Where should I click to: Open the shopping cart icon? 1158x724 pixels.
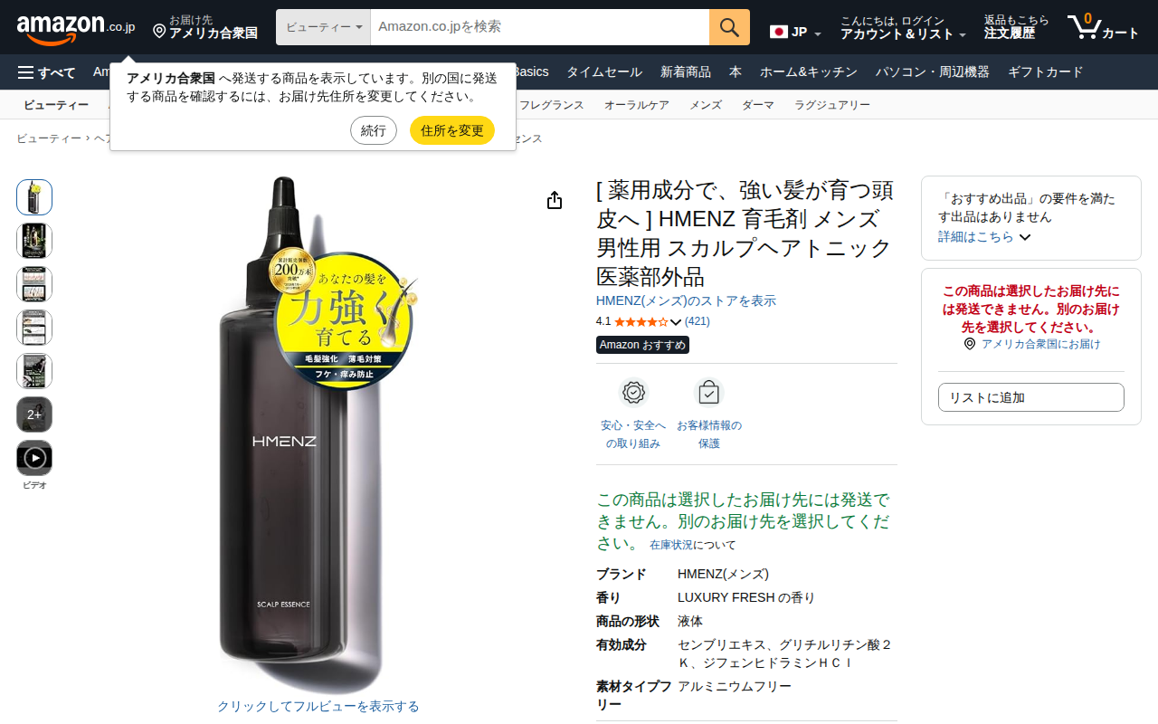coord(1103,27)
